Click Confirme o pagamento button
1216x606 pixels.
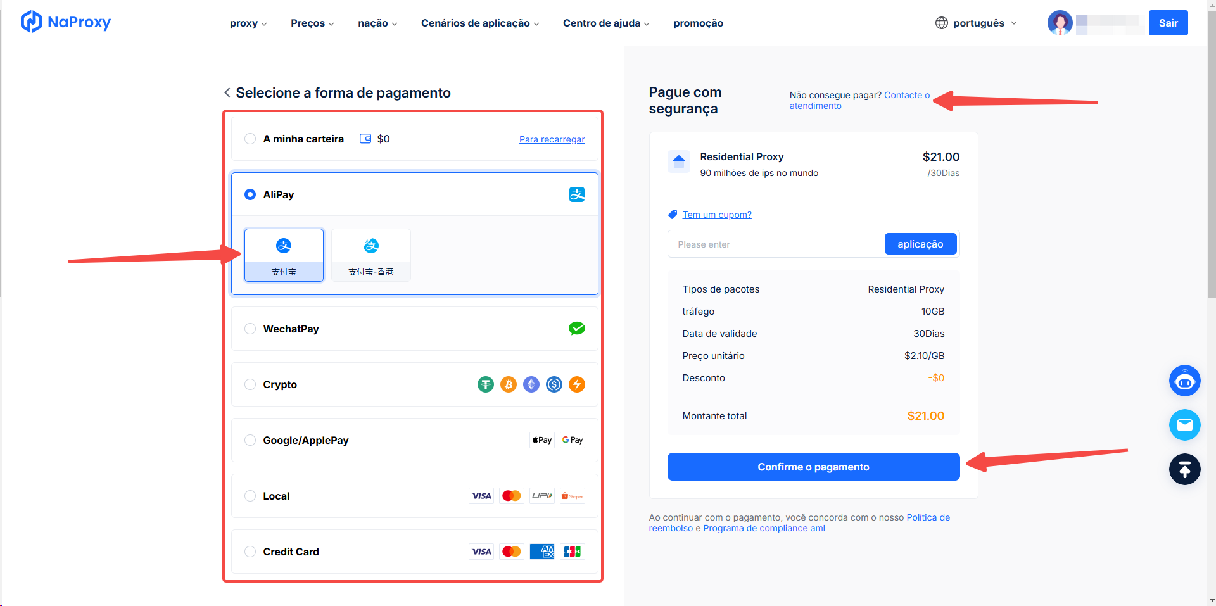pyautogui.click(x=813, y=467)
